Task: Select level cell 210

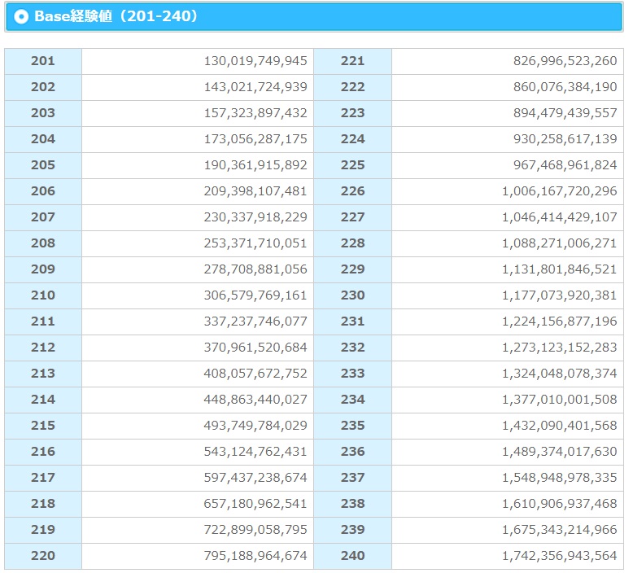Action: tap(43, 295)
